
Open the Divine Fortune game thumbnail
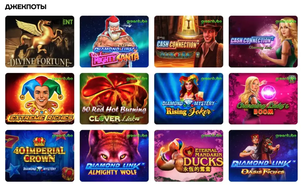(x=40, y=42)
